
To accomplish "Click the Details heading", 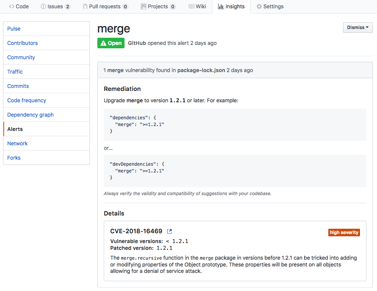I will click(x=114, y=213).
